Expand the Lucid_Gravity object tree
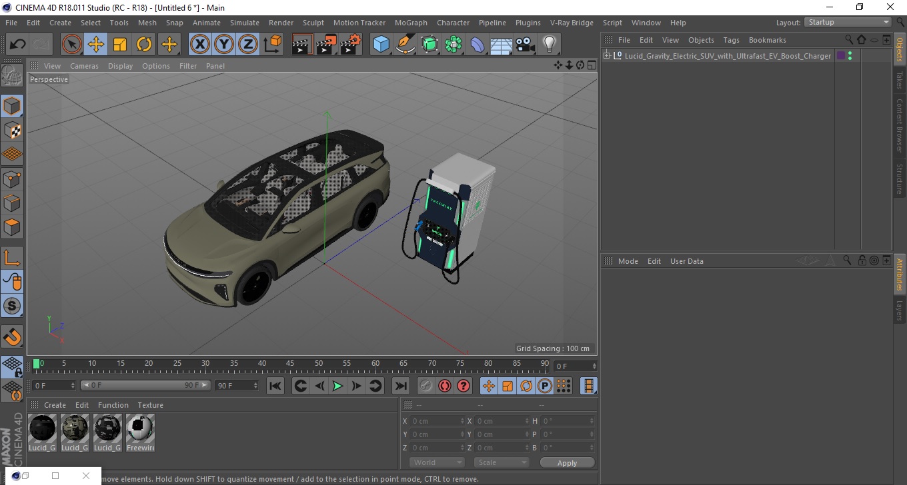Image resolution: width=907 pixels, height=485 pixels. click(607, 56)
